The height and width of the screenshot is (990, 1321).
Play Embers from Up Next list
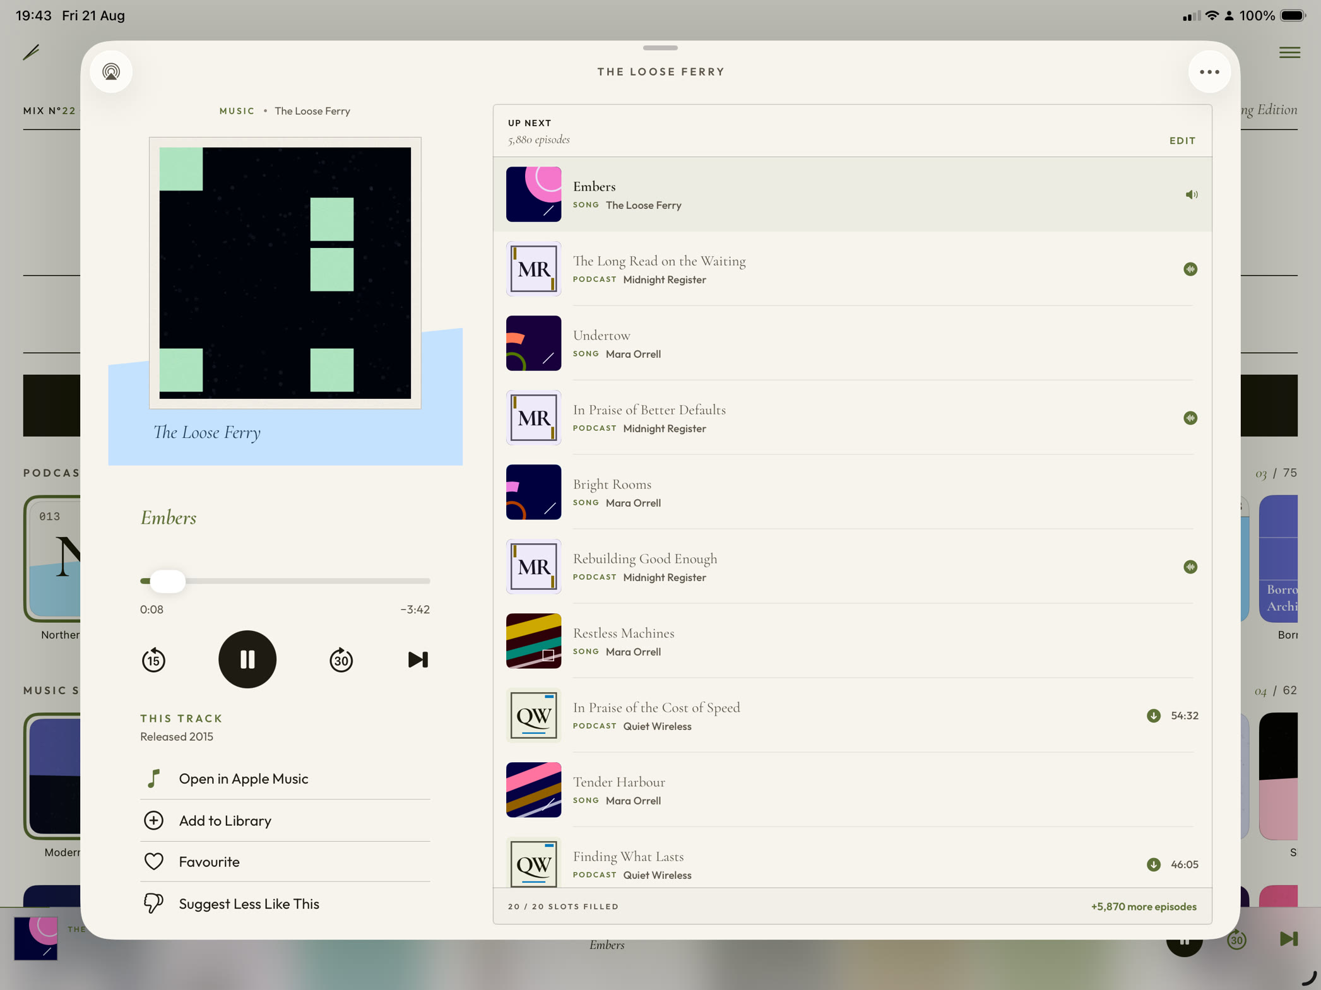click(852, 194)
